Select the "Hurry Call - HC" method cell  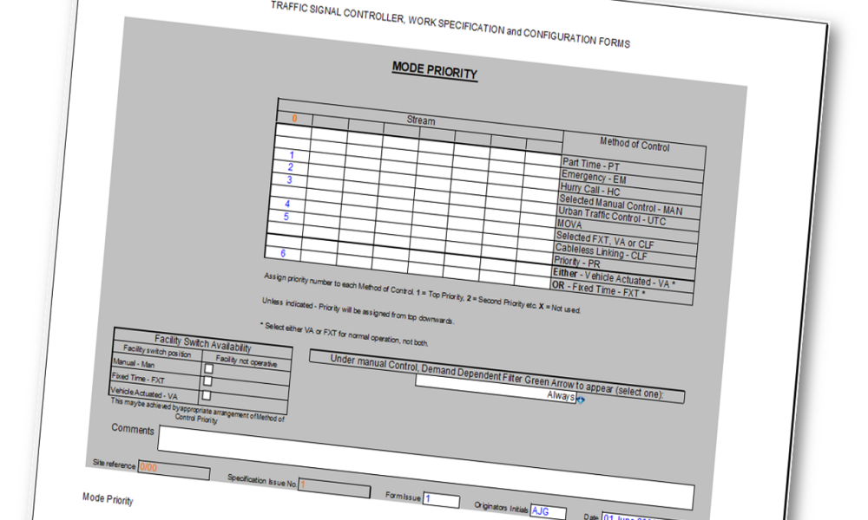pos(592,188)
